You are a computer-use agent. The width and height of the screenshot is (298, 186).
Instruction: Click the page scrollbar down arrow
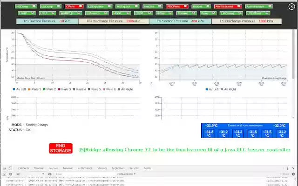[293, 118]
